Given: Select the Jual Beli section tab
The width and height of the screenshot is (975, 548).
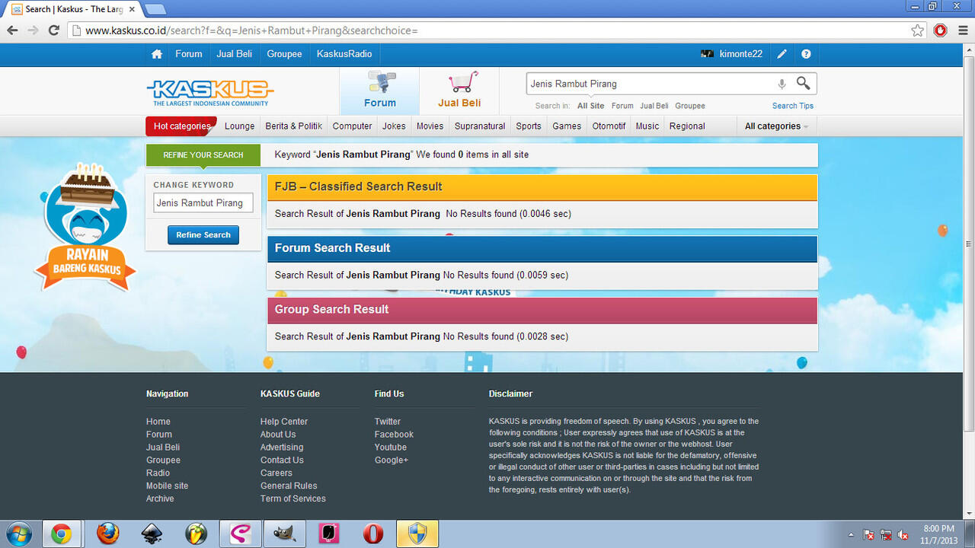Looking at the screenshot, I should click(459, 91).
